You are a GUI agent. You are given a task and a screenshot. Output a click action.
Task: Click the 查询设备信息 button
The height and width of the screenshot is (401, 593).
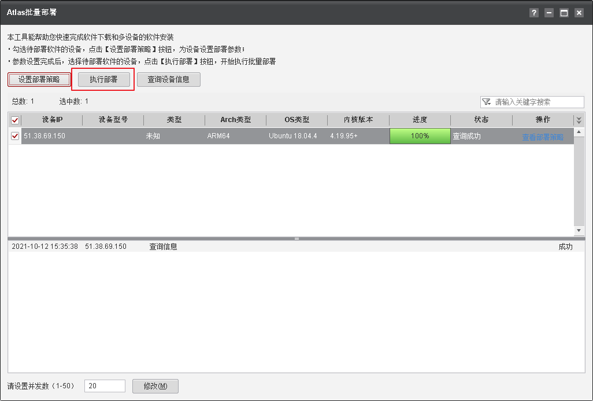(x=168, y=79)
